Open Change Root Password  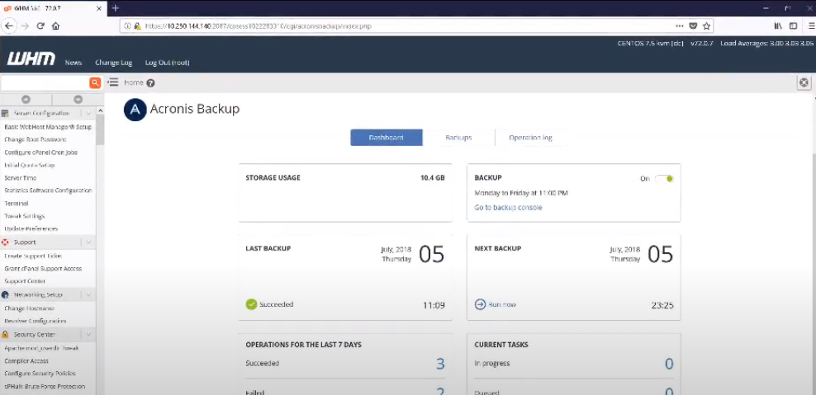point(35,139)
